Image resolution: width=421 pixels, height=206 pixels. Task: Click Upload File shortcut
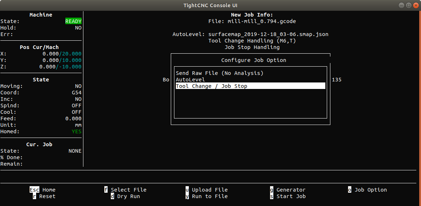(x=207, y=190)
